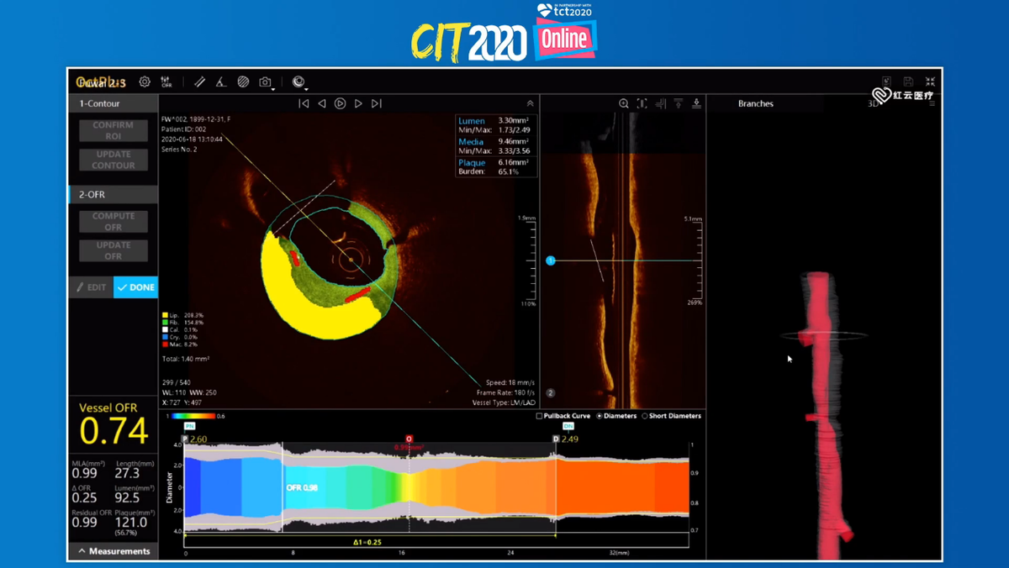Select the Short Diameters radio option
The height and width of the screenshot is (568, 1009).
tap(645, 416)
